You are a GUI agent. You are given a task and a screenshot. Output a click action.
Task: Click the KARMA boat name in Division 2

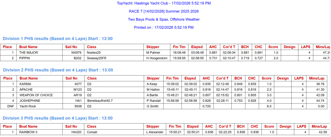[x=25, y=84]
